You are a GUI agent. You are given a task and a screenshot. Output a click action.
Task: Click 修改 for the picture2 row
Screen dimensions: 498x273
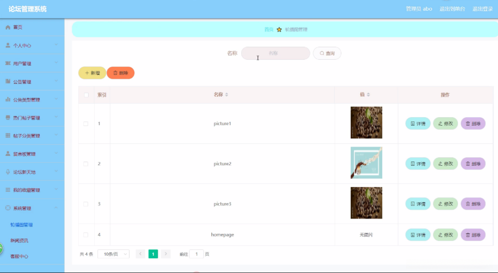446,164
